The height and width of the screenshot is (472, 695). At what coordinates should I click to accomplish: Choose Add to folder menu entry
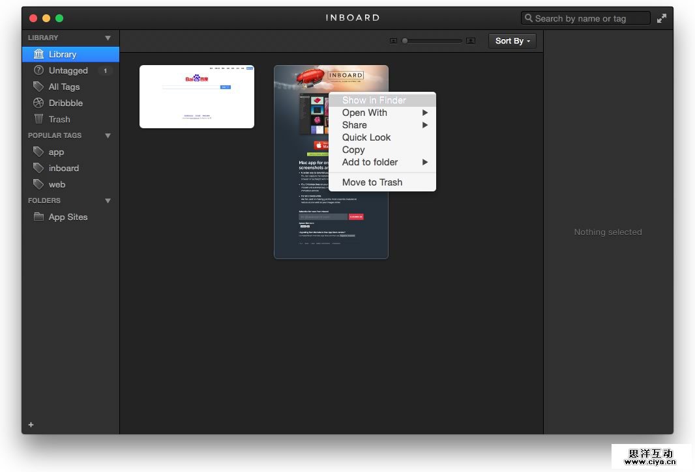coord(382,162)
